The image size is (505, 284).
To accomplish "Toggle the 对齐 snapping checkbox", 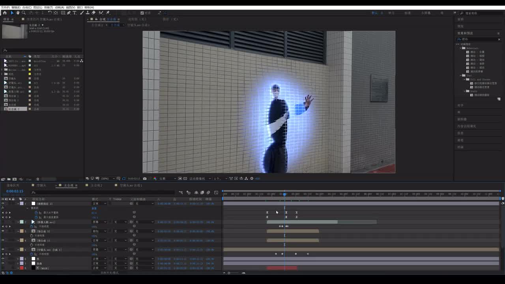I will pyautogui.click(x=142, y=13).
